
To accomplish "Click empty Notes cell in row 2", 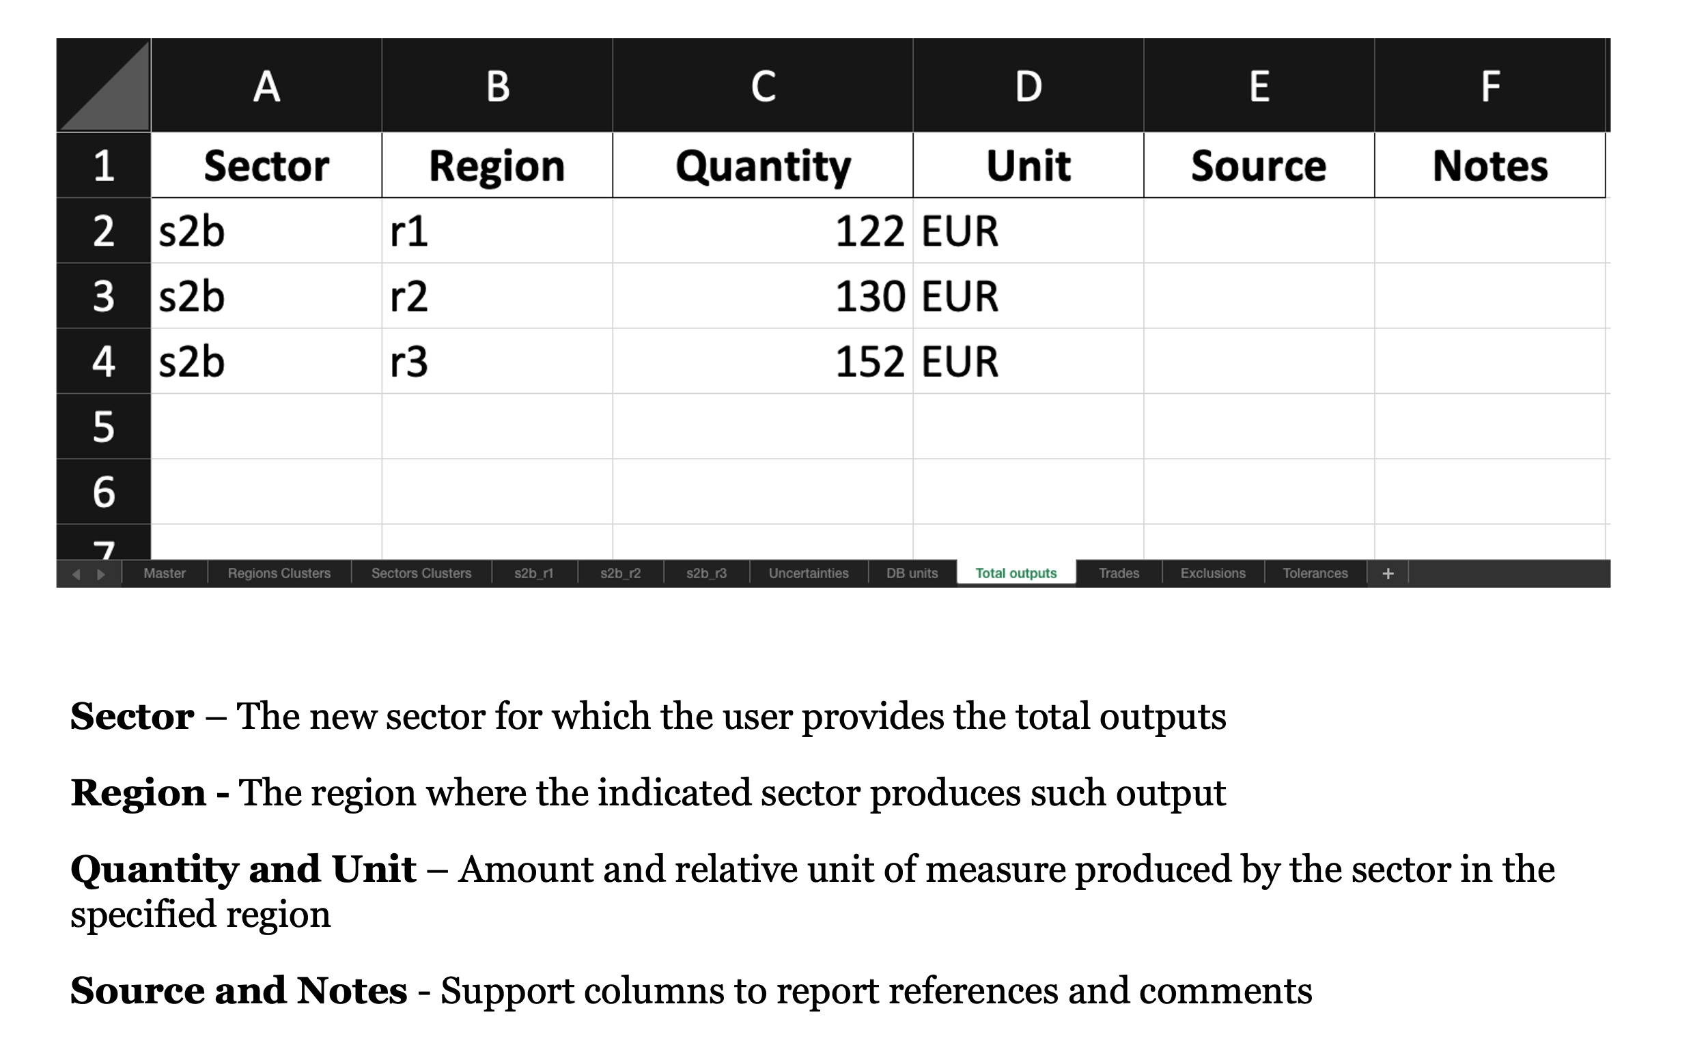I will [x=1489, y=231].
